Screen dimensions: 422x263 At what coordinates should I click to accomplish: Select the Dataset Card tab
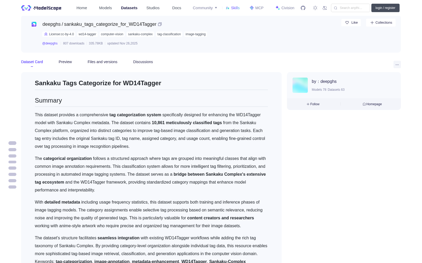coord(32,62)
